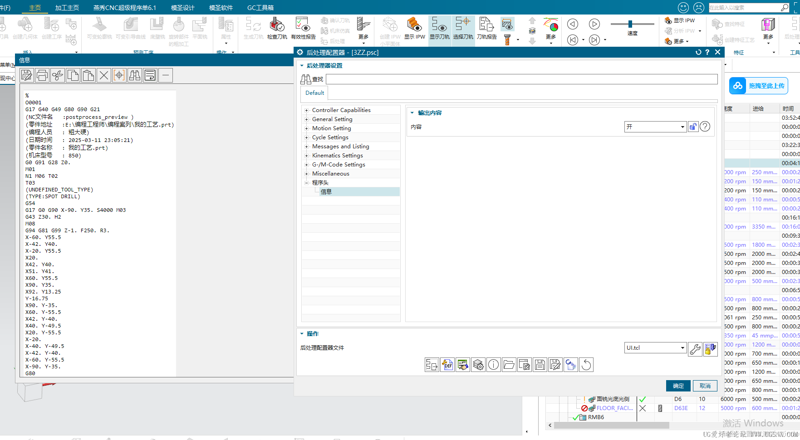Expand the General Setting tree node
Image resolution: width=800 pixels, height=440 pixels.
(x=307, y=119)
